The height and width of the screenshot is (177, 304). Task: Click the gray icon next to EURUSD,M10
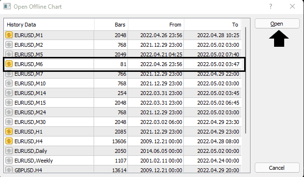(9, 83)
